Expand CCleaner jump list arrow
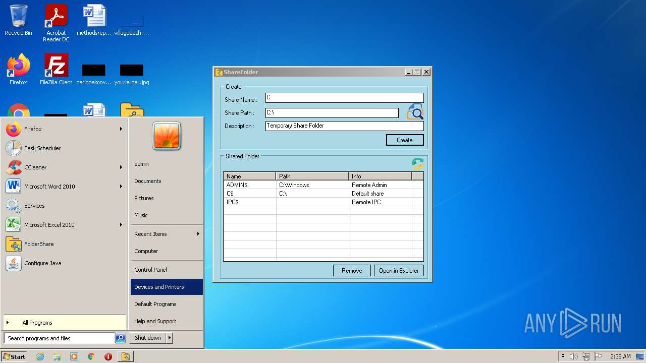 (x=121, y=167)
